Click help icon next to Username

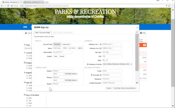click(101, 75)
